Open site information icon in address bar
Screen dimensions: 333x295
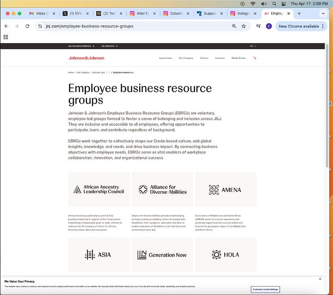click(40, 26)
